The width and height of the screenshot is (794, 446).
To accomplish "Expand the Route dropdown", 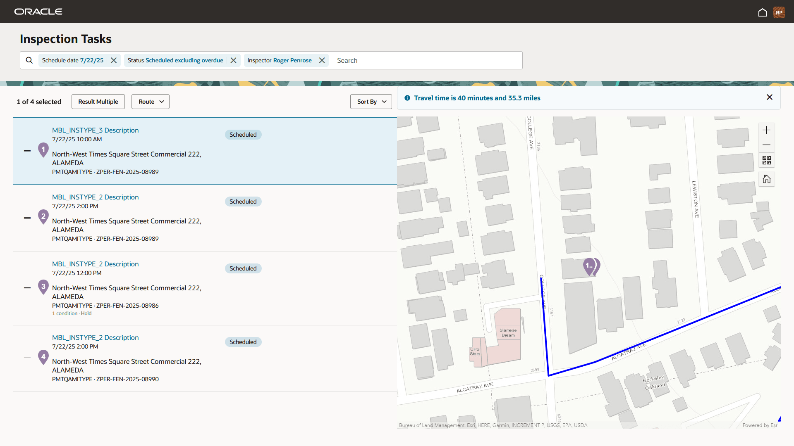I will click(151, 102).
